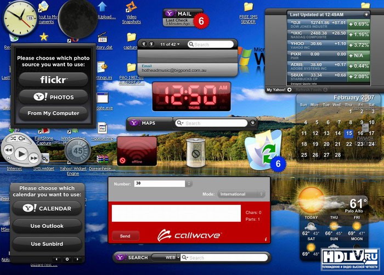Toggle shuffle in the media player widget
The width and height of the screenshot is (384, 275).
coord(13,139)
